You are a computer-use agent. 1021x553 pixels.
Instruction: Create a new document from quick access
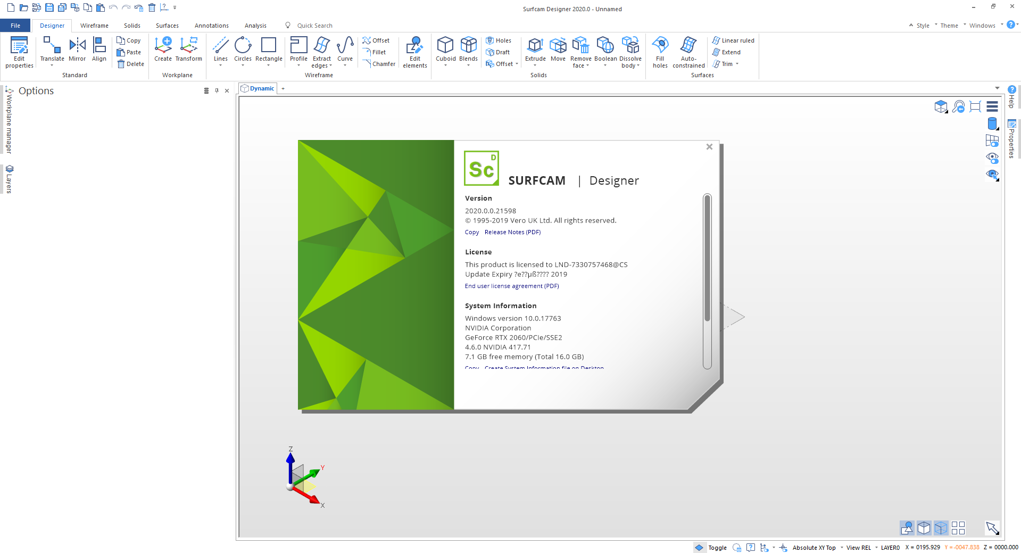tap(11, 7)
